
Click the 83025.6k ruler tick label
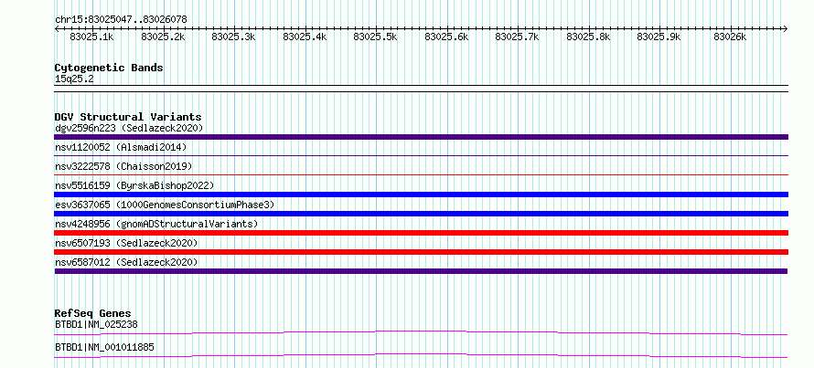coord(446,37)
